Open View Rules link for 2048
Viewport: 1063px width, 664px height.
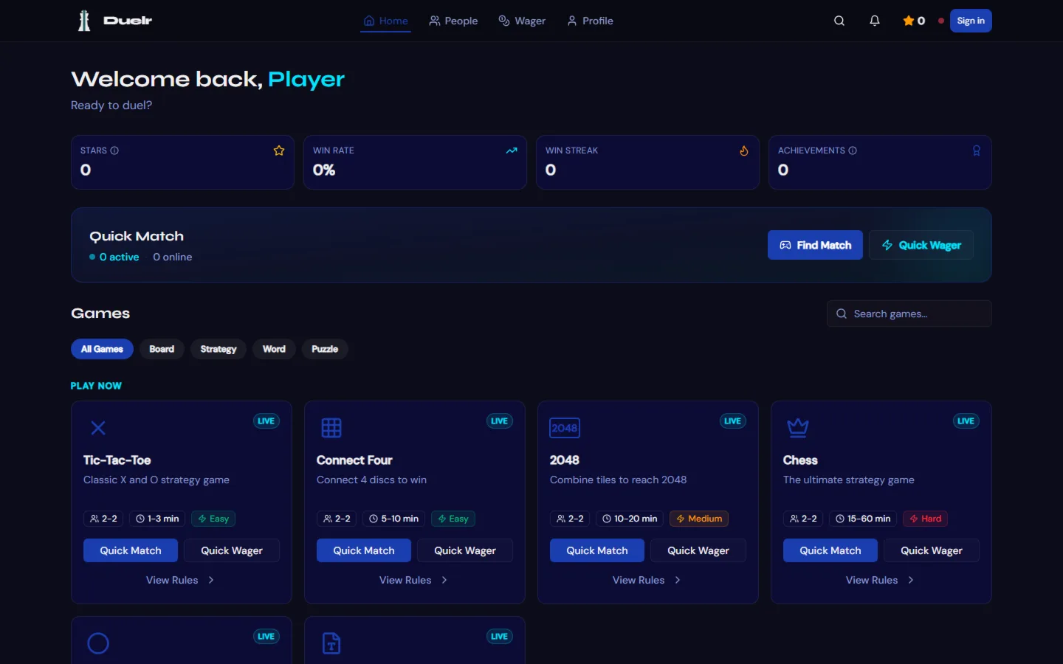639,580
